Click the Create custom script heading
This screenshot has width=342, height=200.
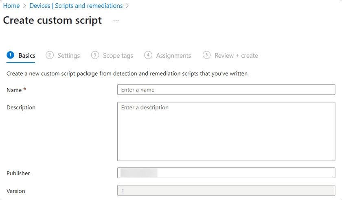coord(53,21)
